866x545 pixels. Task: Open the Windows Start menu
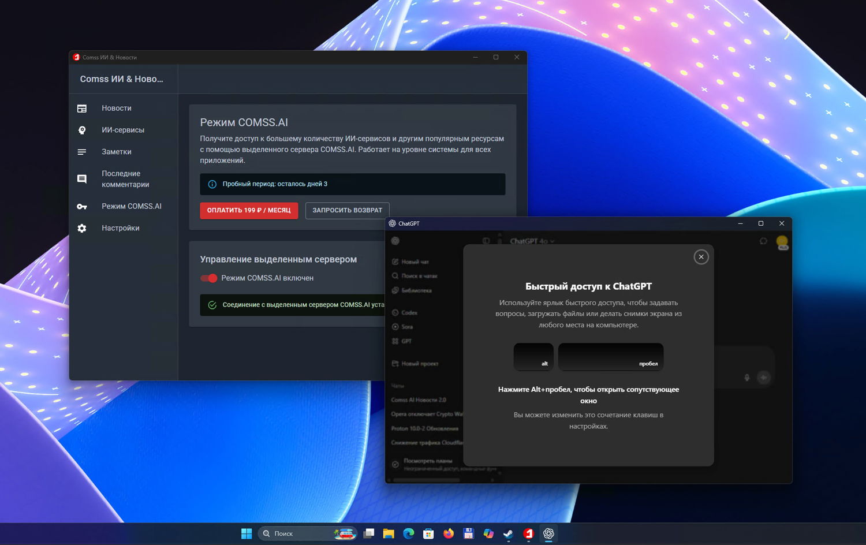point(247,533)
